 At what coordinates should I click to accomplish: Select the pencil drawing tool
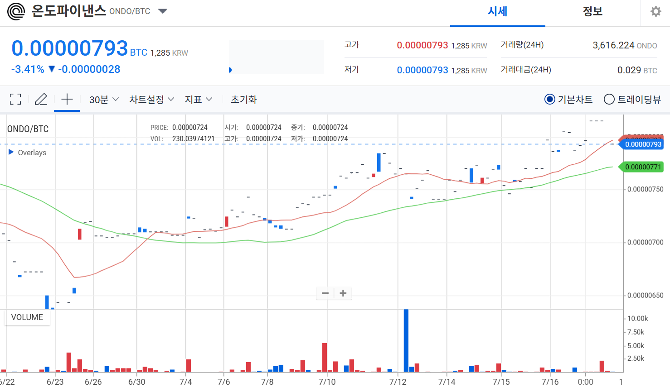pos(41,99)
